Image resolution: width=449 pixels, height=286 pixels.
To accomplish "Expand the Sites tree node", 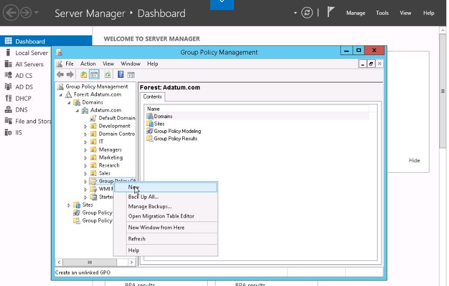I will [x=69, y=205].
